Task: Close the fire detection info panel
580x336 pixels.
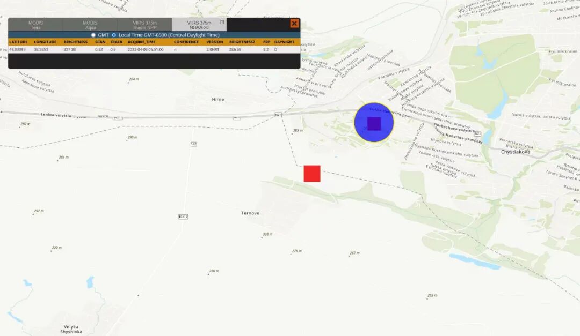Action: click(x=294, y=23)
